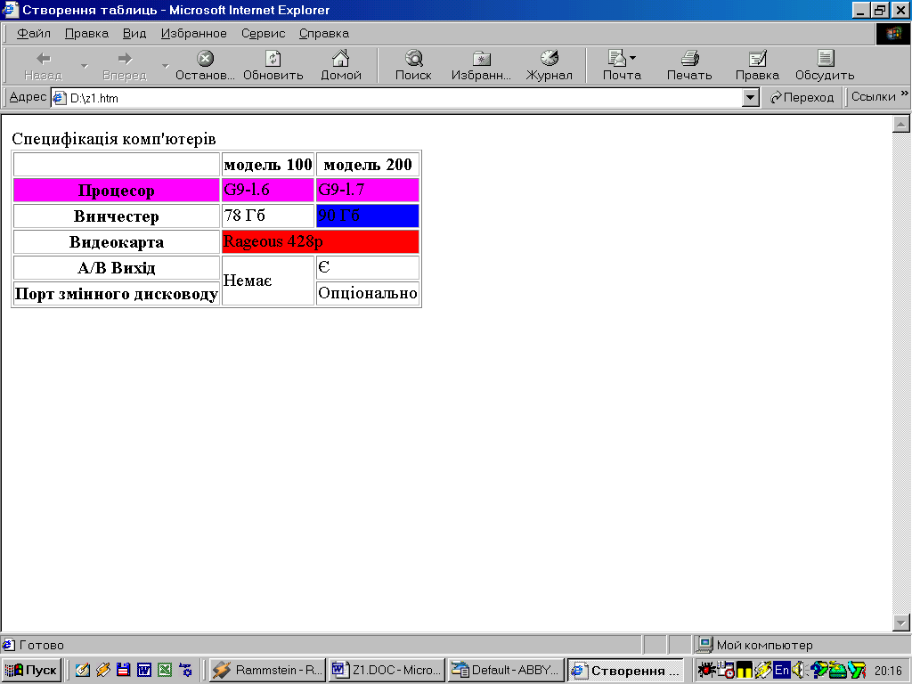Open the Правка menu in menu bar
The height and width of the screenshot is (684, 912).
point(86,33)
